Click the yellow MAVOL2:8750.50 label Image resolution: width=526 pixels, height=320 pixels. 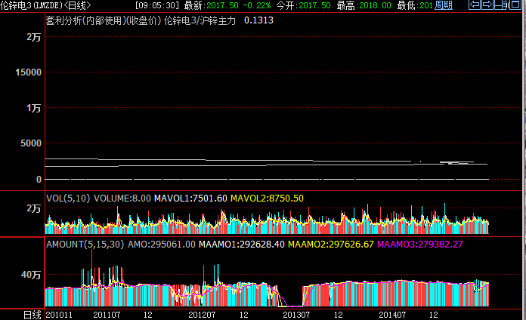pyautogui.click(x=268, y=198)
